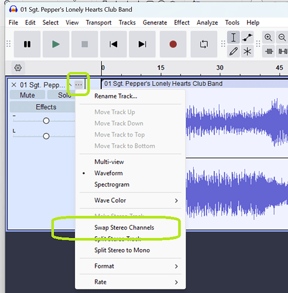
Task: Select the Draw pencil tool
Action: 234,52
